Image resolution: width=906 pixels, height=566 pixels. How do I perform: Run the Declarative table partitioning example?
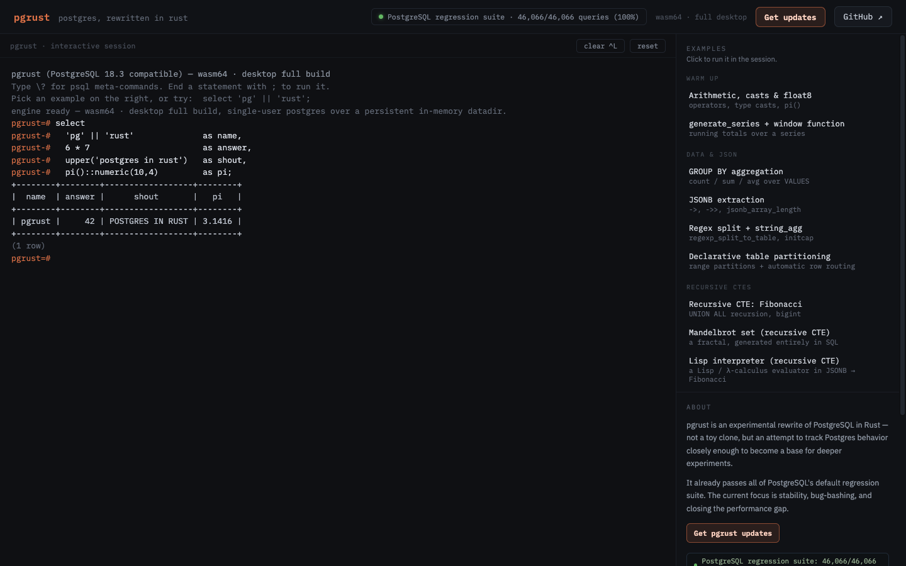tap(786, 261)
